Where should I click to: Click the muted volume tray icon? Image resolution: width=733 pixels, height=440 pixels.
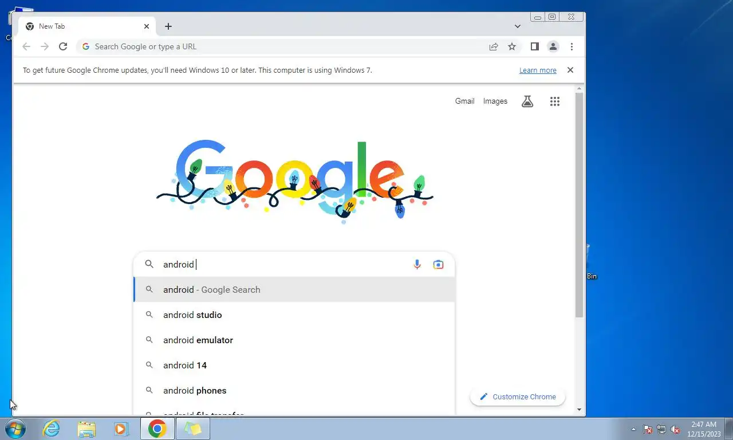click(675, 429)
